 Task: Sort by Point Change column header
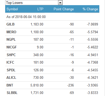pos(64,9)
